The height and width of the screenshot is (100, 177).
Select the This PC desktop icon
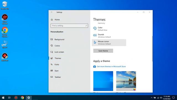(5, 44)
